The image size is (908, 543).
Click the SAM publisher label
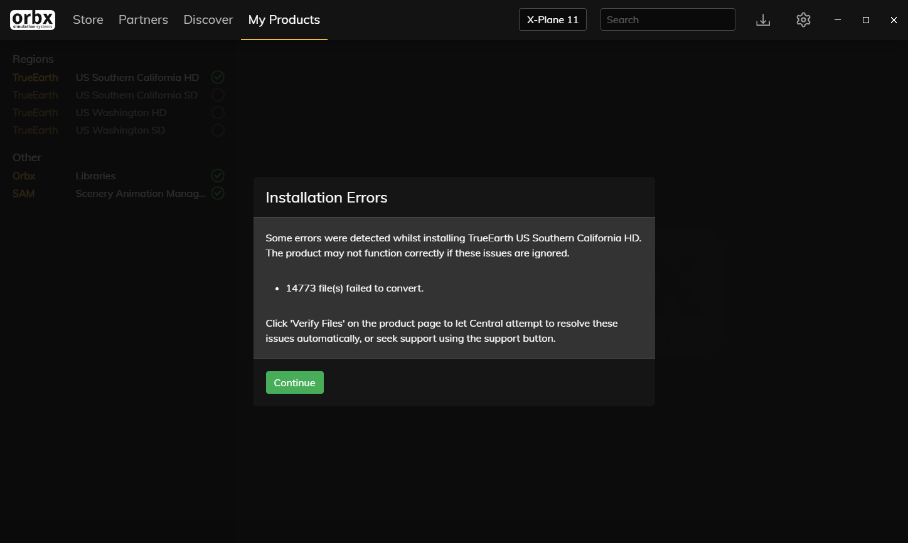click(23, 193)
